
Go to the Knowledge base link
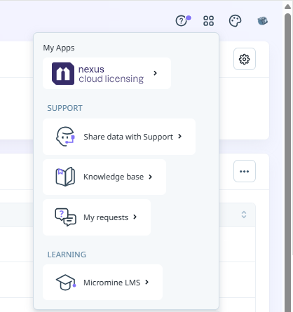click(x=104, y=177)
